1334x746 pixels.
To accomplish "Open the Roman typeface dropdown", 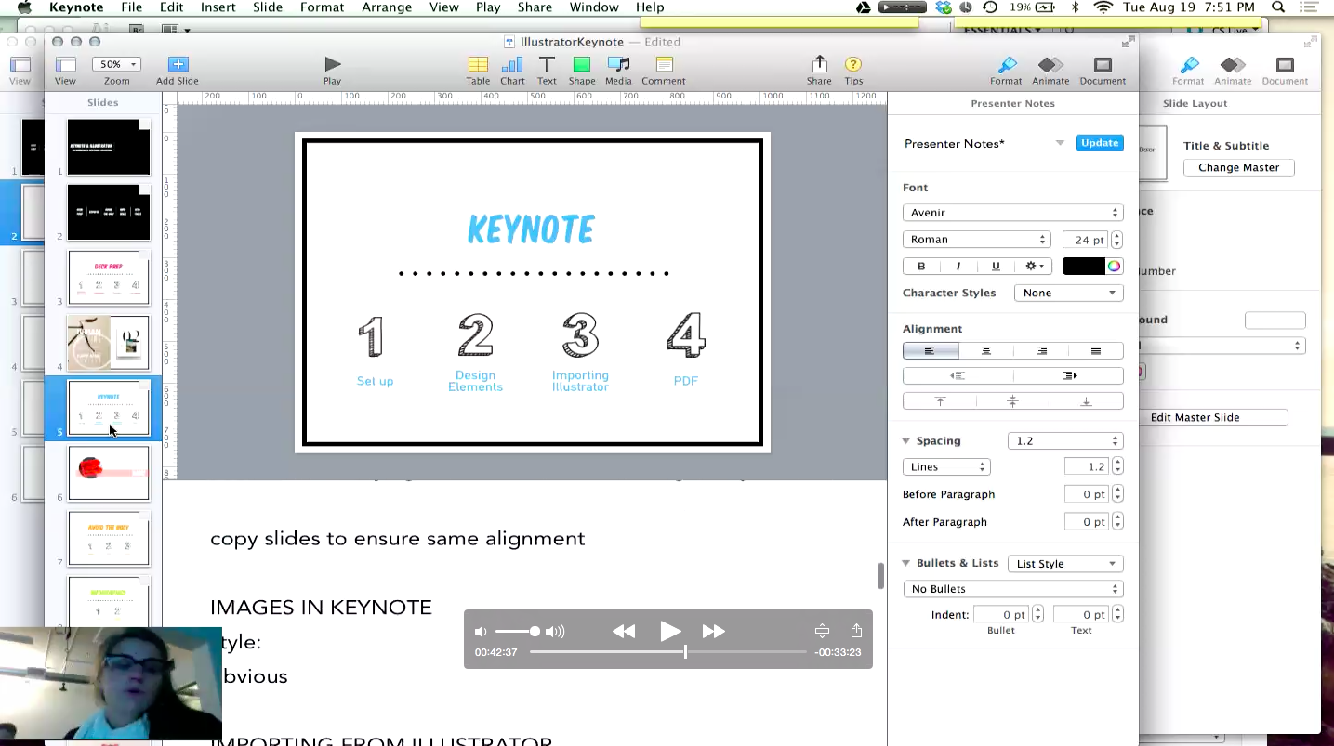I will 976,240.
